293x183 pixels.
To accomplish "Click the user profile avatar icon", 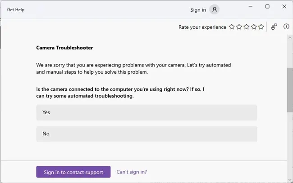I will click(x=215, y=9).
